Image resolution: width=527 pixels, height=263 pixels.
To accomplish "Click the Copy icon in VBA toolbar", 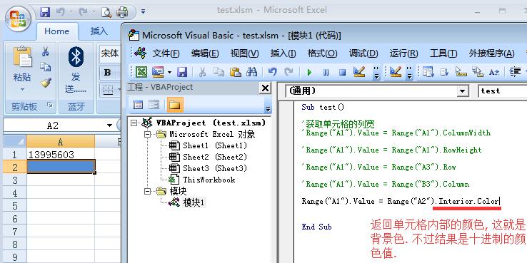I will pyautogui.click(x=219, y=72).
